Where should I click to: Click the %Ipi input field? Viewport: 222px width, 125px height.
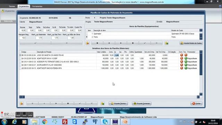pos(31,31)
